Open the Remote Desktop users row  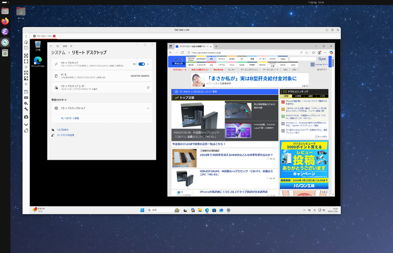pos(102,87)
